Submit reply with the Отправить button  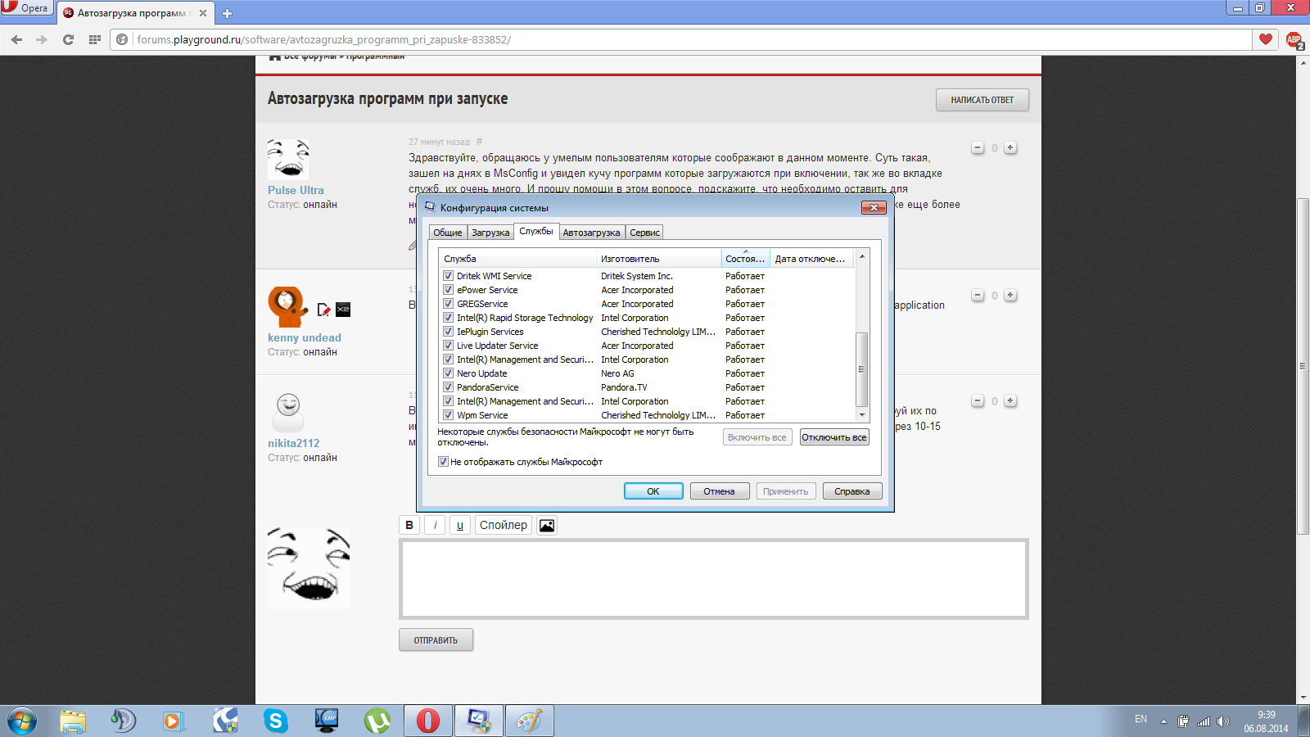tap(436, 640)
